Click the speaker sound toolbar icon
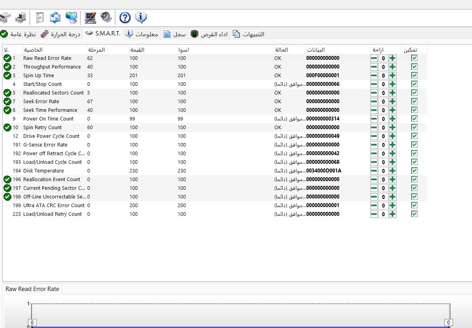The image size is (472, 328). tap(106, 17)
